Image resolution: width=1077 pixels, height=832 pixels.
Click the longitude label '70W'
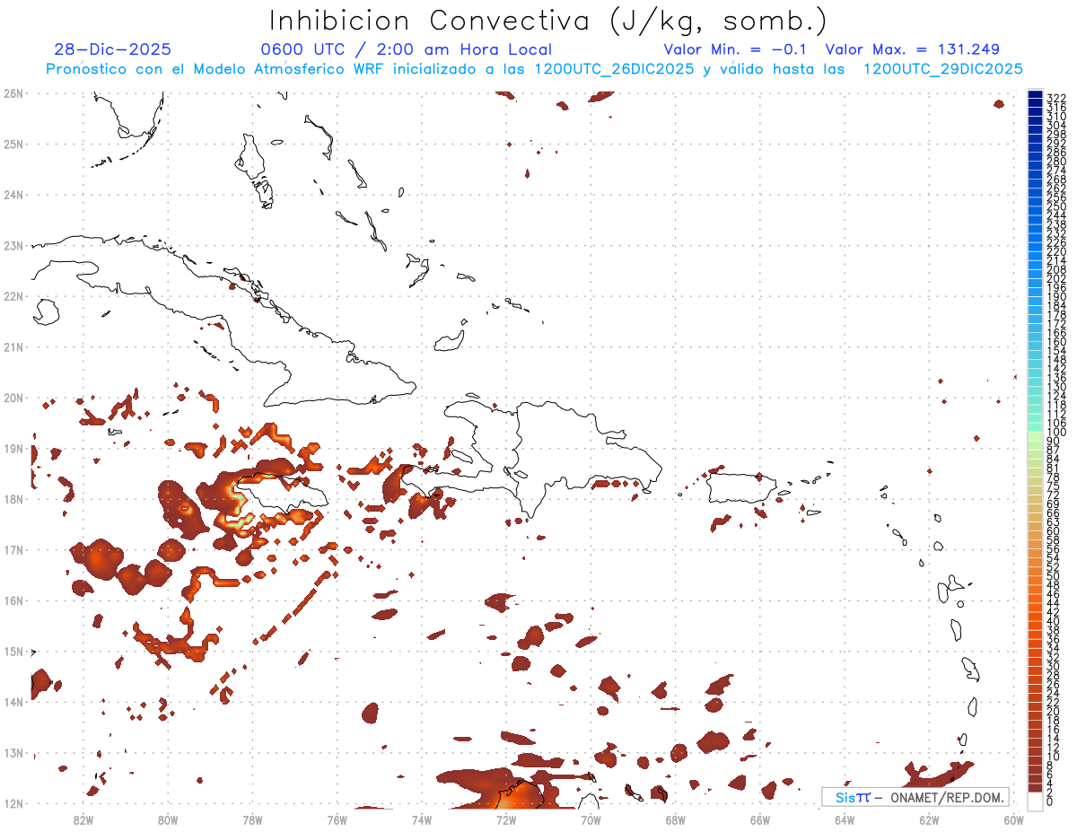point(591,819)
